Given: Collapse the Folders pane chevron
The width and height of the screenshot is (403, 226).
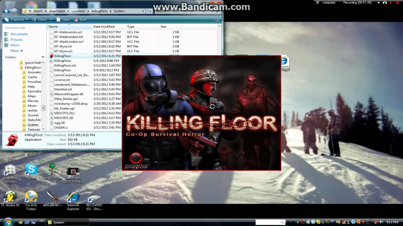Looking at the screenshot, I should pos(43,57).
